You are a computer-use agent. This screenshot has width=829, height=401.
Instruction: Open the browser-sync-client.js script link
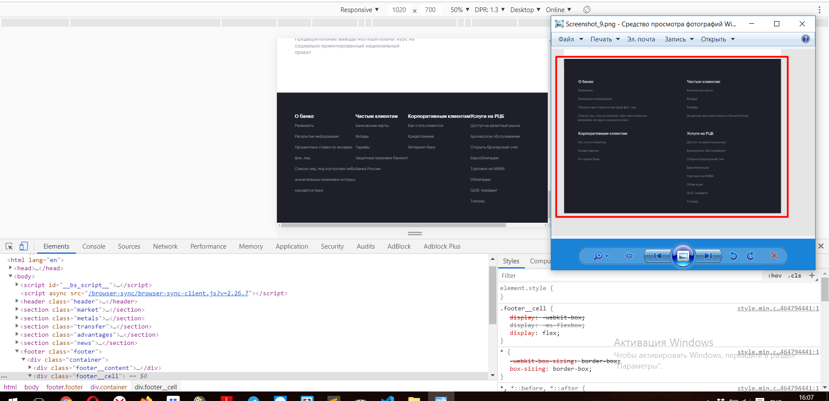tap(168, 293)
